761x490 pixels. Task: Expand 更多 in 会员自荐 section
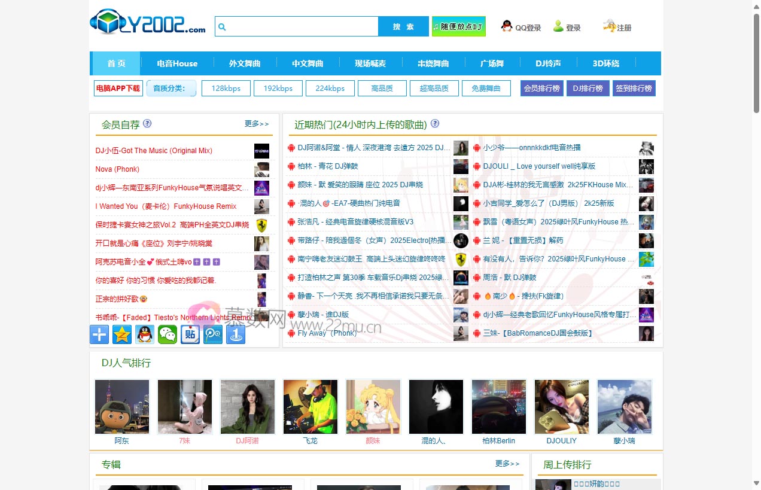coord(257,124)
